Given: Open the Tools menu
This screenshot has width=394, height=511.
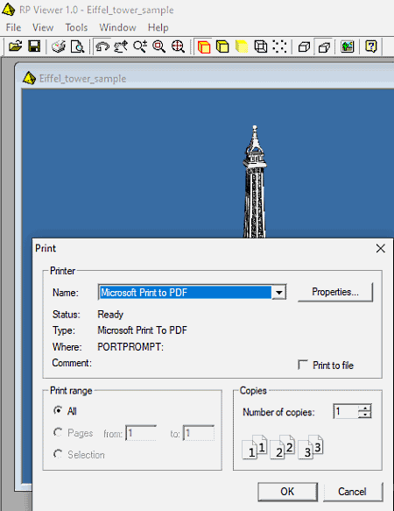Looking at the screenshot, I should 76,27.
